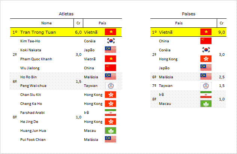Select the athlete name Tran Trong Tuan
The height and width of the screenshot is (154, 237).
pos(38,32)
